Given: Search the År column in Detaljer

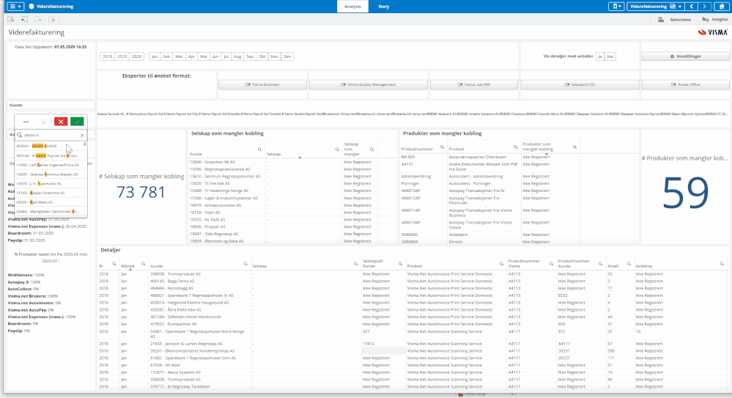Looking at the screenshot, I should pos(114,264).
